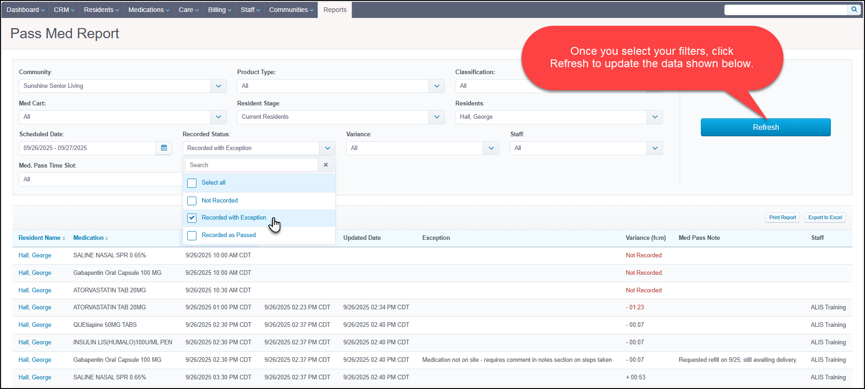Open the Care menu
This screenshot has height=389, width=865.
(189, 10)
